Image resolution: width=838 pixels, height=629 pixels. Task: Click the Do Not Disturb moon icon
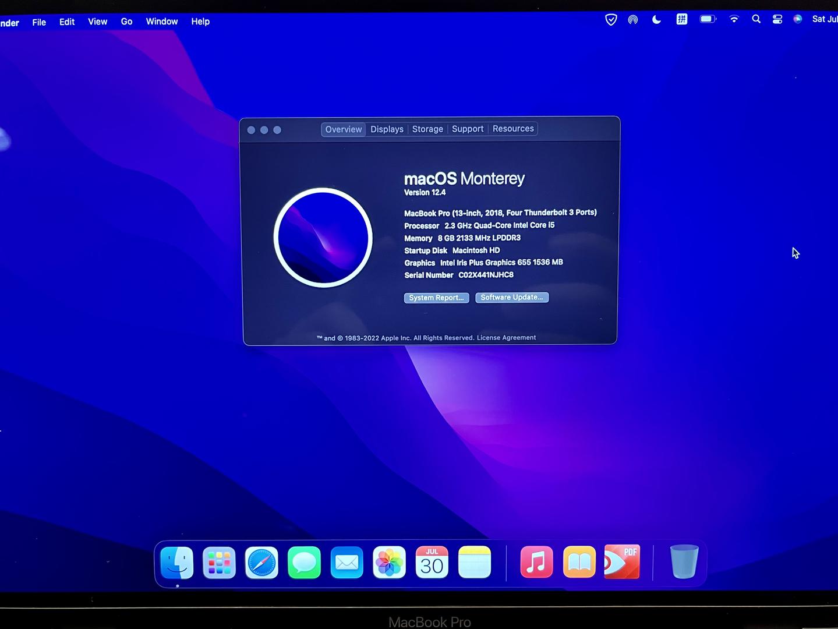656,19
